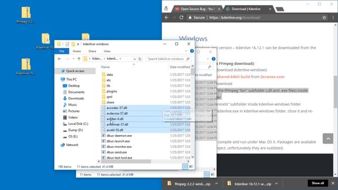The image size is (338, 190).
Task: Click the Chrome new tab button
Action: [x=280, y=9]
